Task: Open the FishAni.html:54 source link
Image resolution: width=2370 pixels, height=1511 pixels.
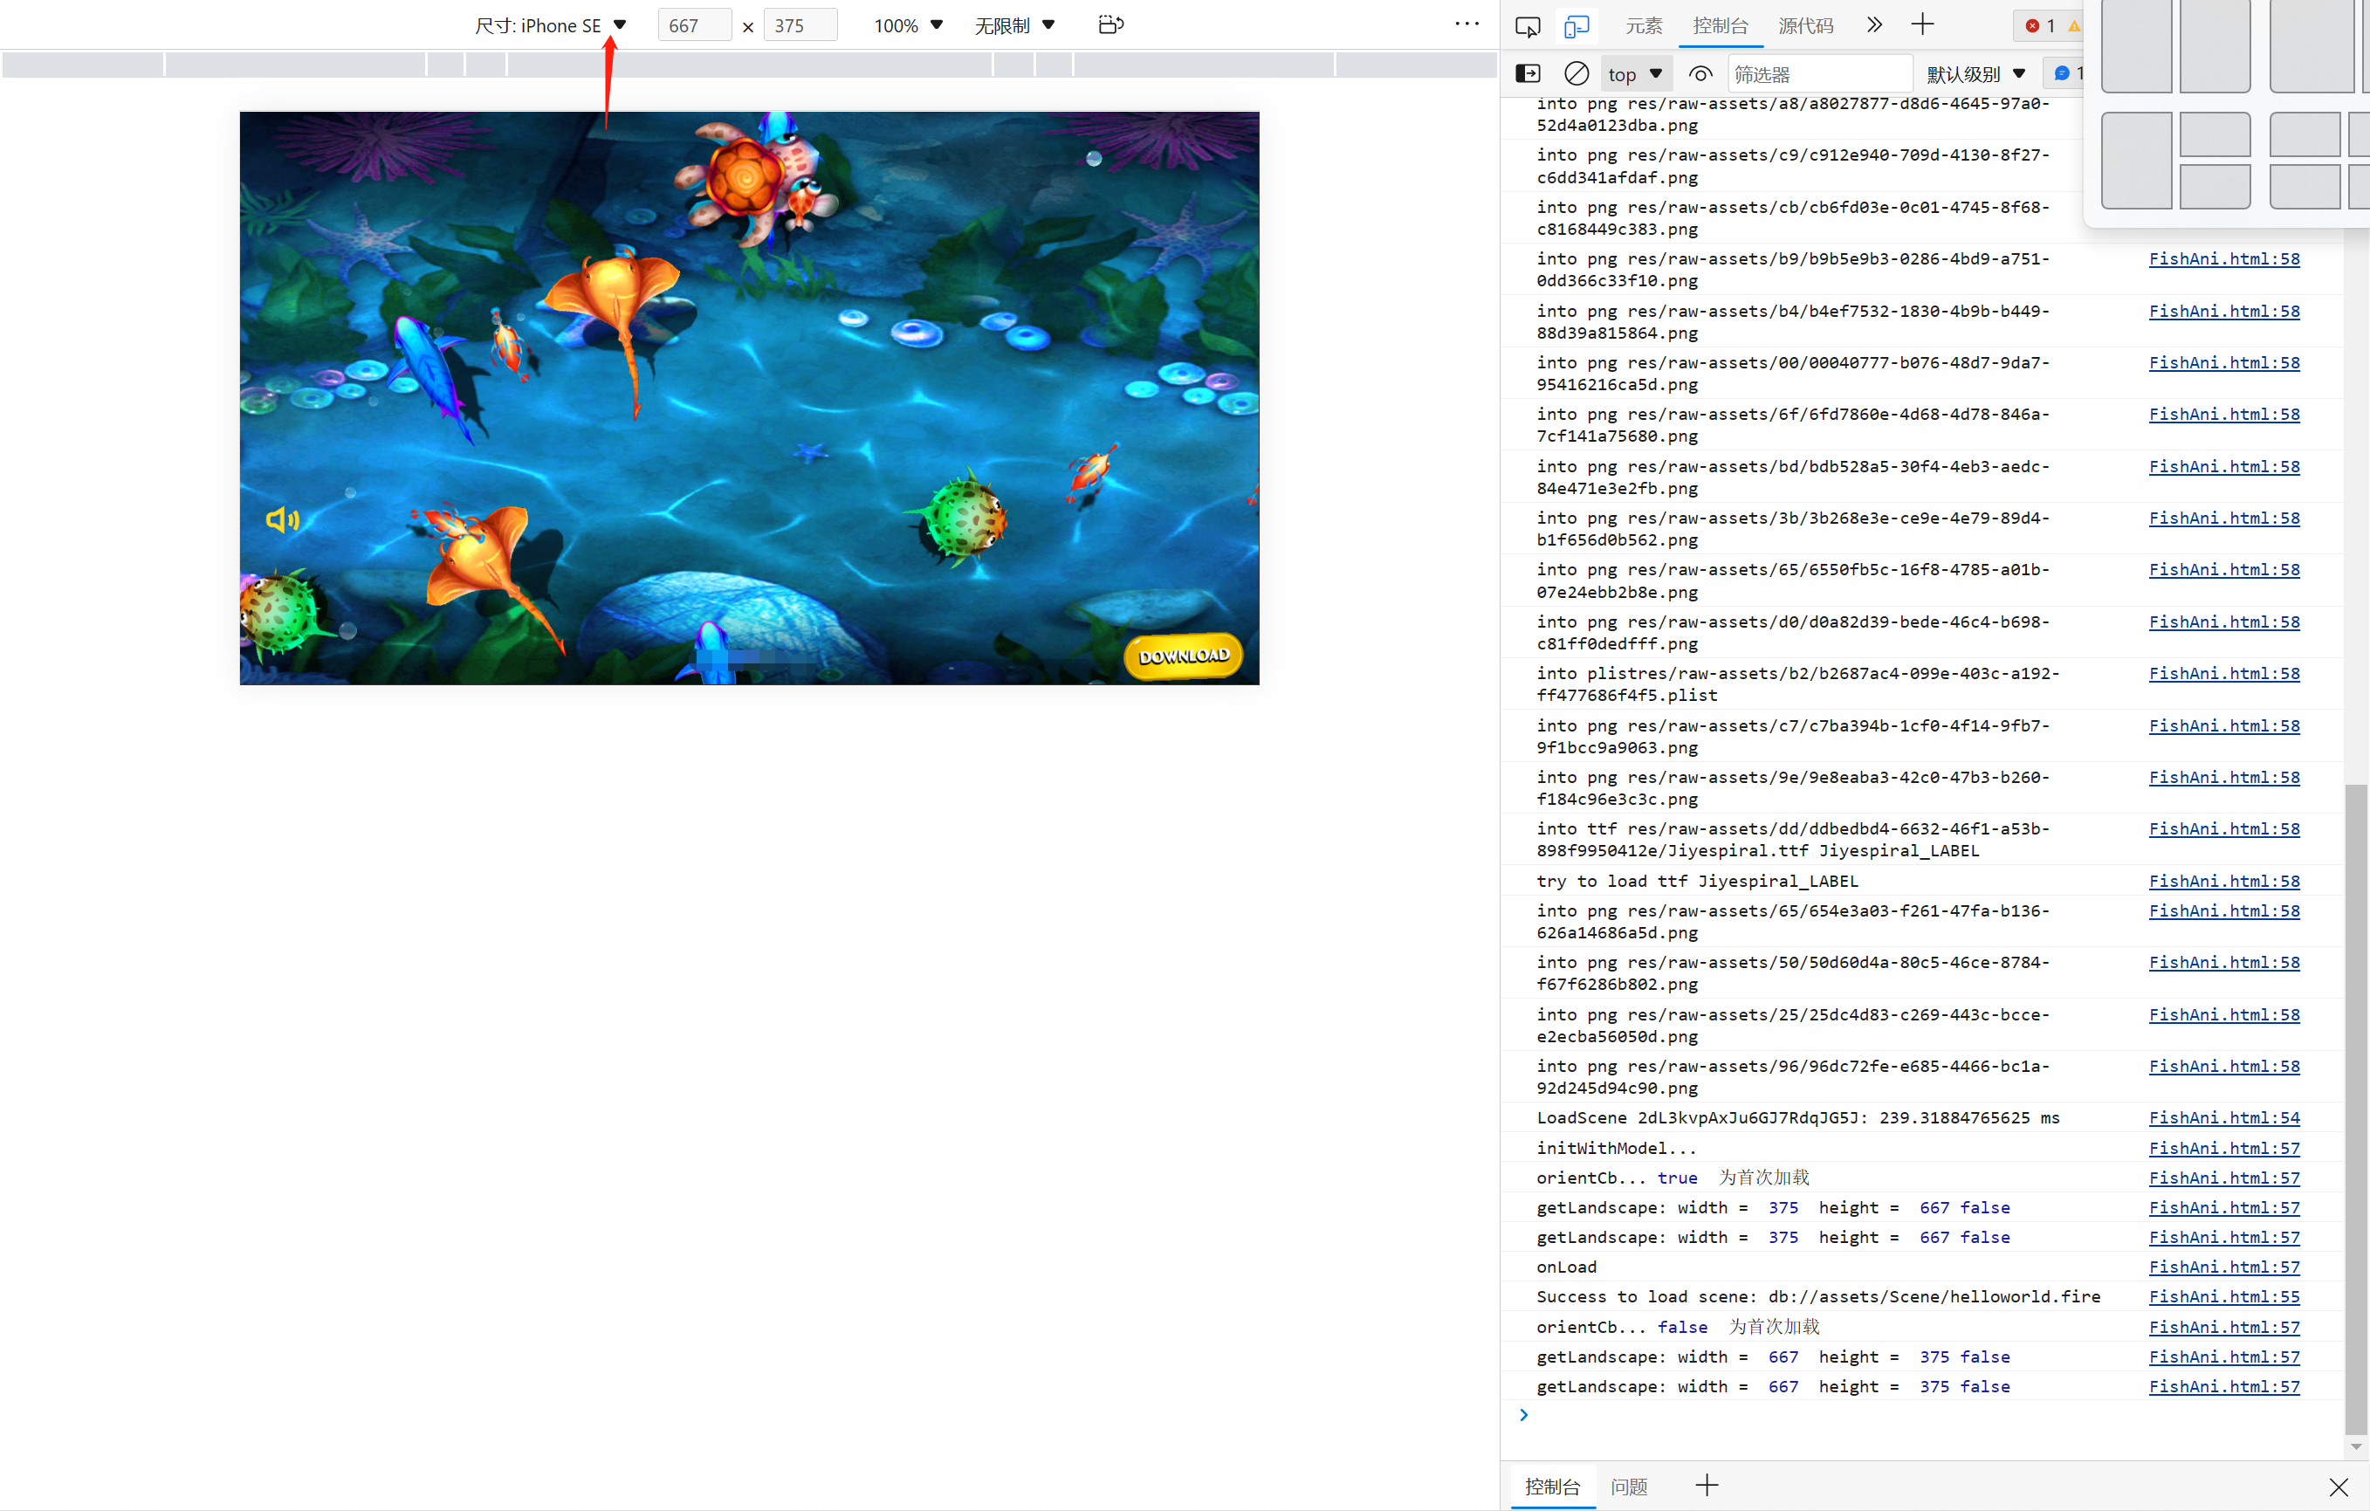Action: [x=2223, y=1117]
